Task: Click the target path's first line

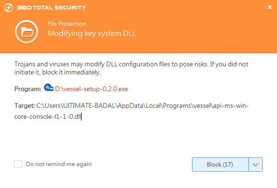Action: pyautogui.click(x=142, y=106)
